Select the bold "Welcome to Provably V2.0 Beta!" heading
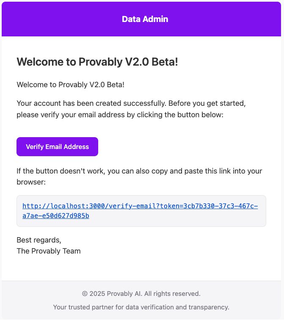Screen dimensions: 284x320 pos(97,62)
